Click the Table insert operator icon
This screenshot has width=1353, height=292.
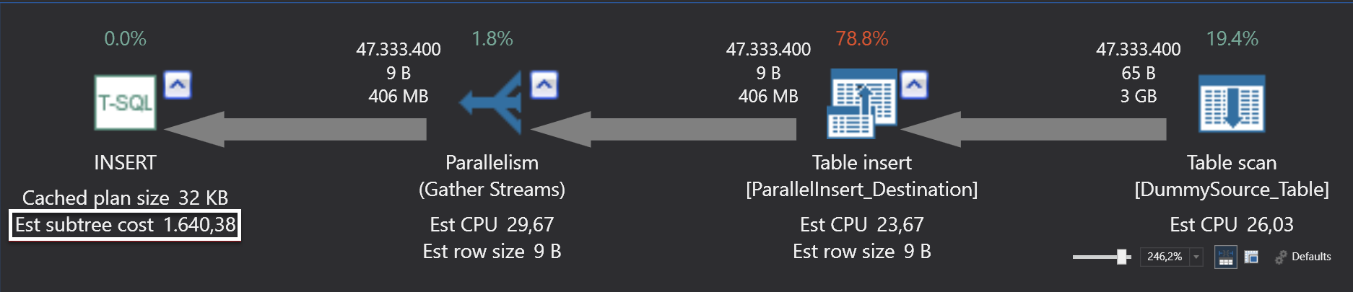[x=861, y=103]
